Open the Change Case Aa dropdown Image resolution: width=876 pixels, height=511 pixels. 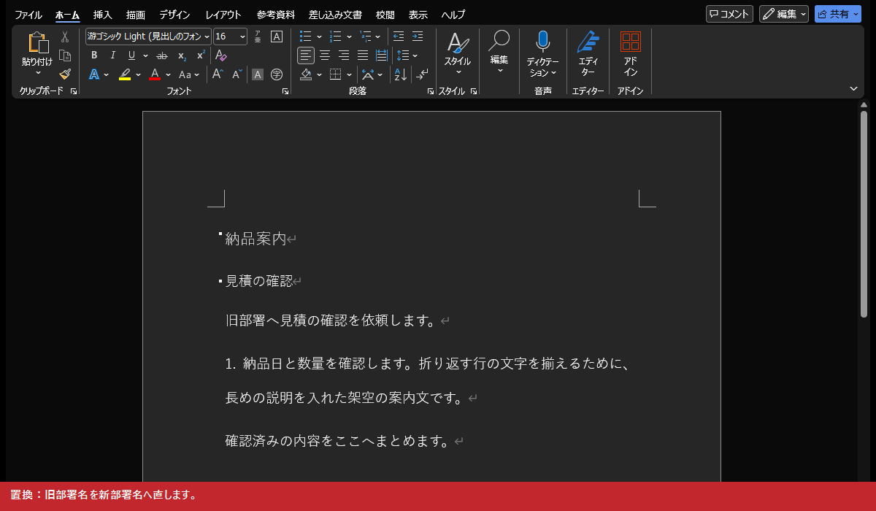coord(189,74)
